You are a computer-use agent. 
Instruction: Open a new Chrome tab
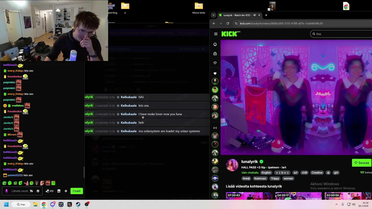pyautogui.click(x=266, y=15)
